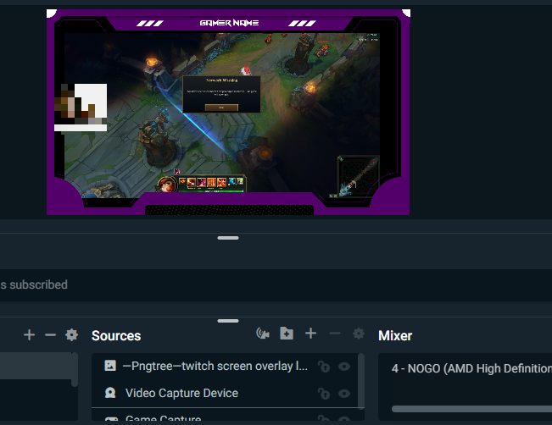
Task: Click the 4 - NOGO mixer audio label
Action: pos(471,368)
